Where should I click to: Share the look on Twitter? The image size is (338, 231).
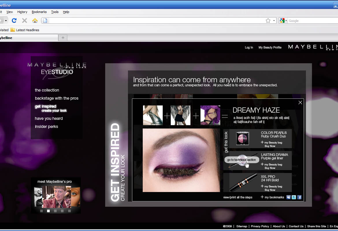(294, 197)
